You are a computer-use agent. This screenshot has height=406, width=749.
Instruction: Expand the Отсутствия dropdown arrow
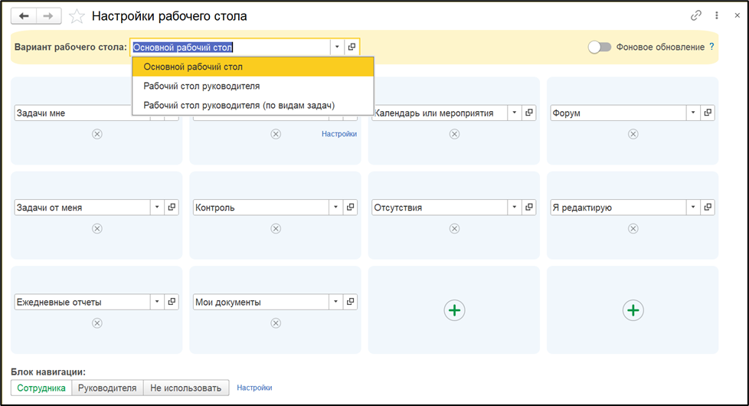pos(514,208)
